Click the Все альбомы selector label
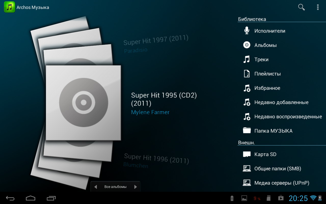Viewport: 326px width, 204px height. click(x=115, y=187)
